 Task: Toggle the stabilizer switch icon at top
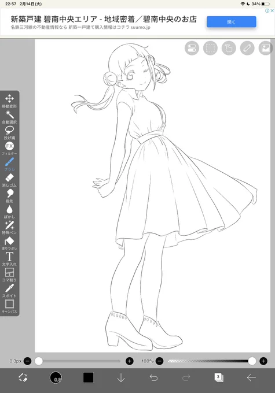click(192, 48)
